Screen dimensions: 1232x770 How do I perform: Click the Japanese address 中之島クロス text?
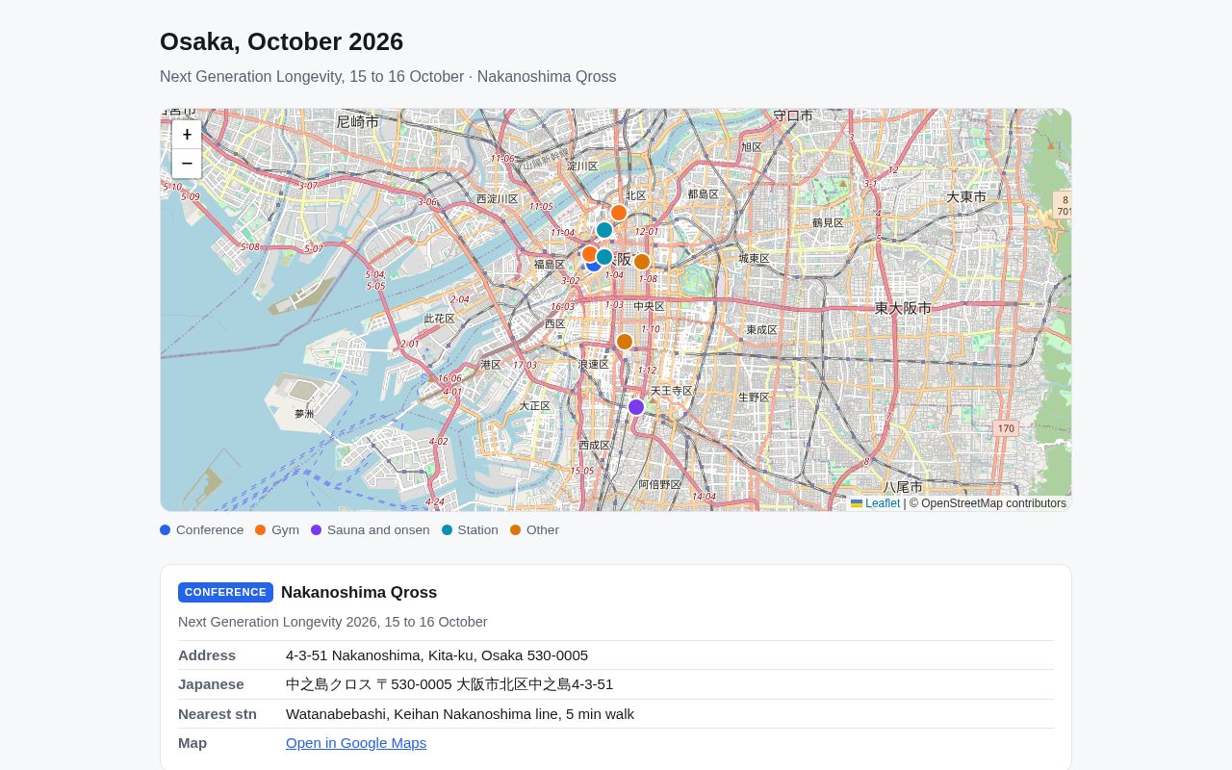coord(449,684)
